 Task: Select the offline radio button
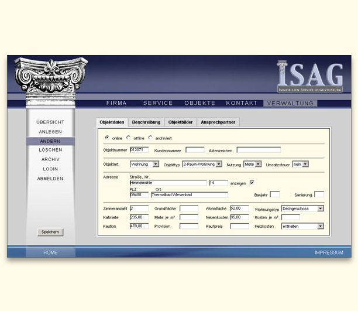[x=129, y=138]
